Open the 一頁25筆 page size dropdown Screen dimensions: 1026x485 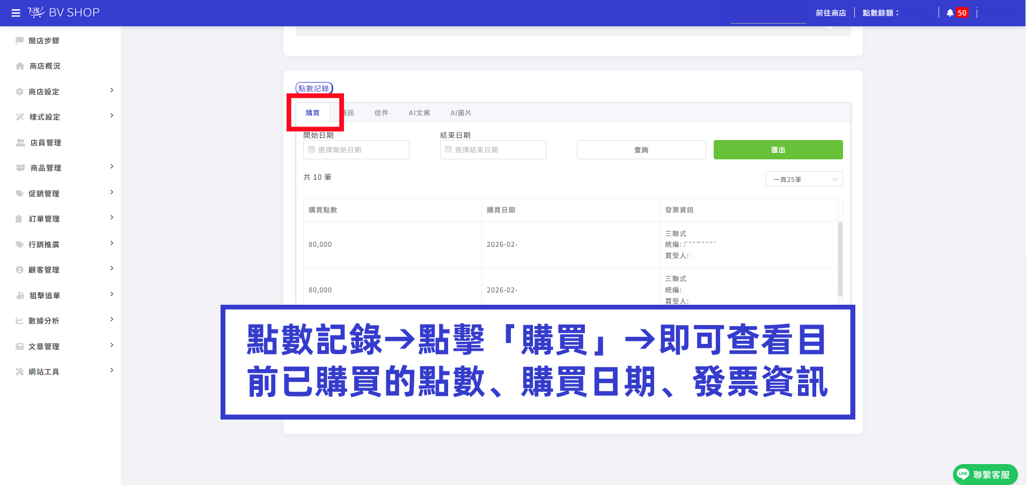coord(804,179)
